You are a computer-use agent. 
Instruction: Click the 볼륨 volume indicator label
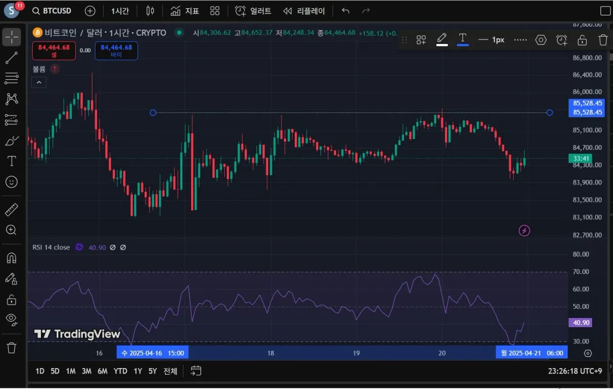39,69
